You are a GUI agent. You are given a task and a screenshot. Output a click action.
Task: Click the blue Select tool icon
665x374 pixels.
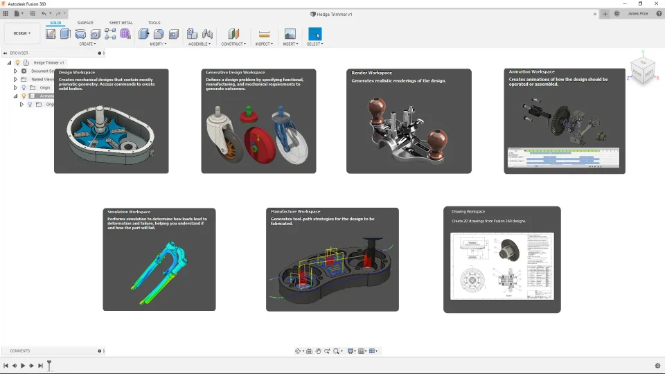pos(315,34)
